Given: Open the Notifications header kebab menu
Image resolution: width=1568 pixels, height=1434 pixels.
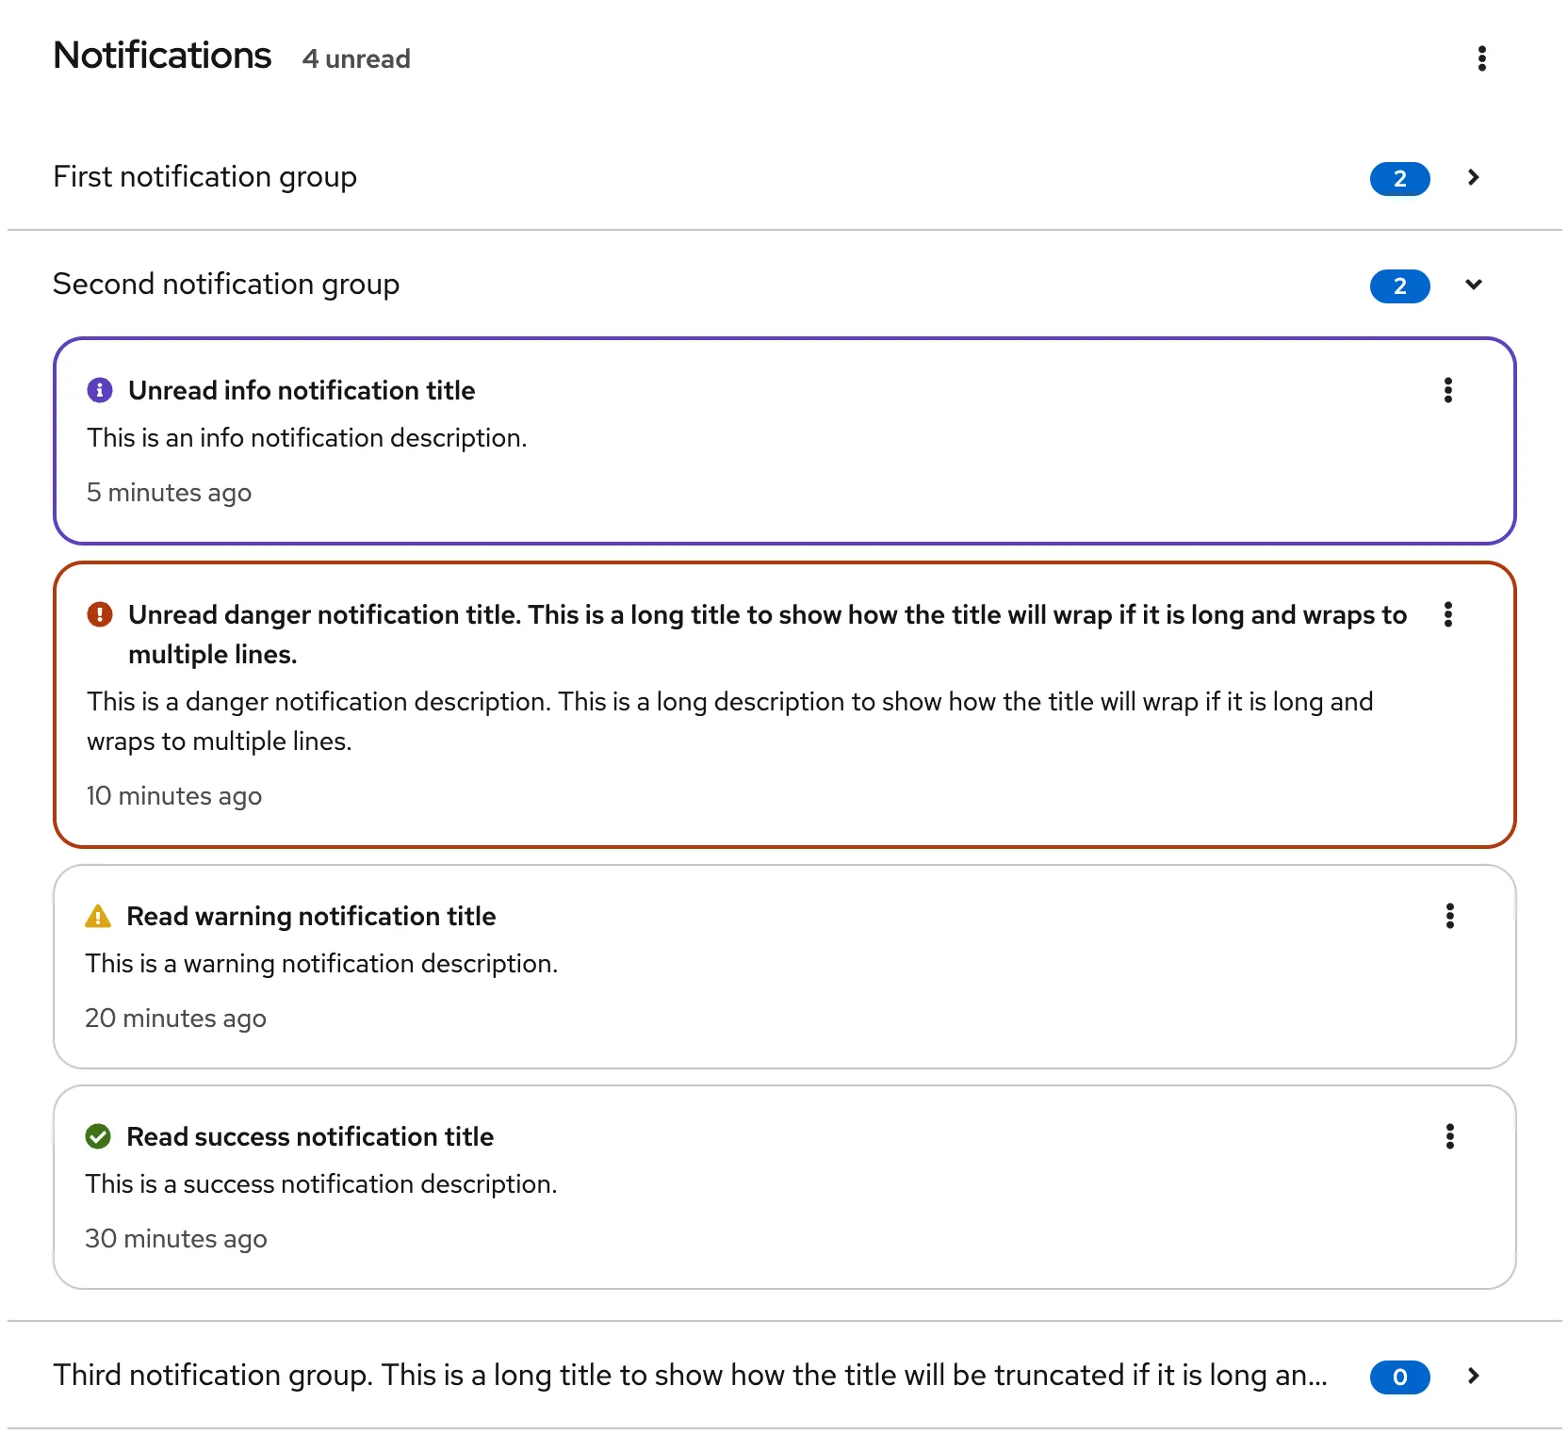Looking at the screenshot, I should pos(1481,58).
